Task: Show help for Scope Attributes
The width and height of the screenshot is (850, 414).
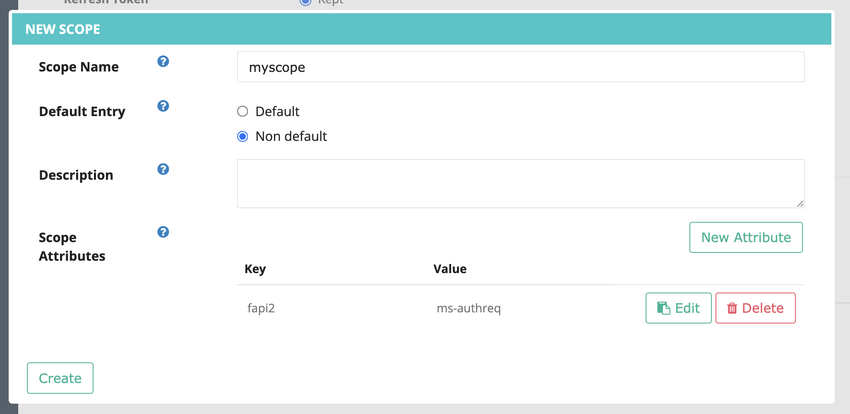Action: point(163,232)
